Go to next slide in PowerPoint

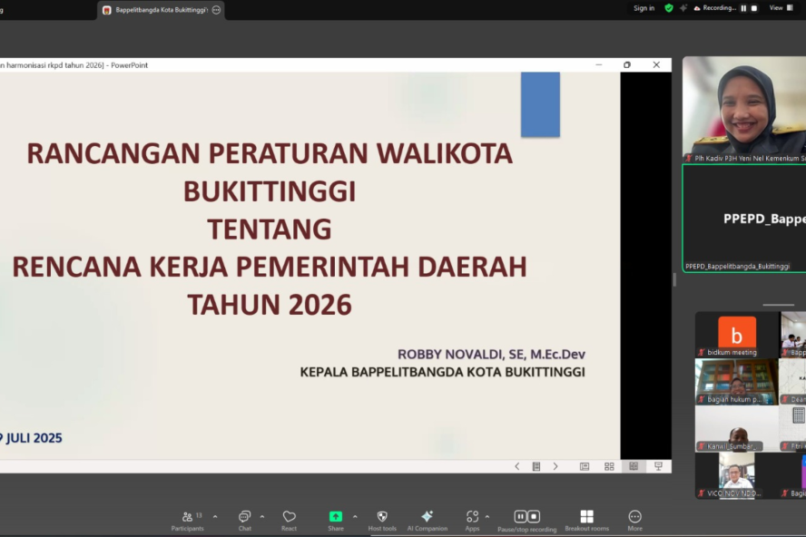555,466
